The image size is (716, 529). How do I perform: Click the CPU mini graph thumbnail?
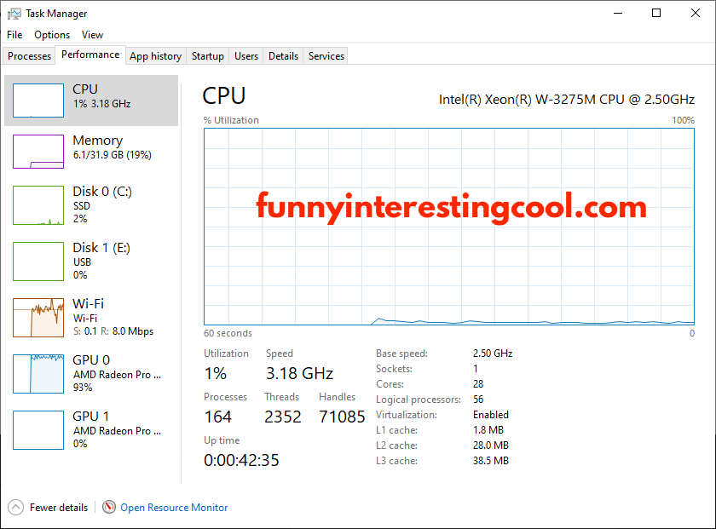38,101
